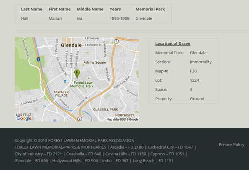Viewport: 249px width, 170px height.
Task: Click Arcadia – FD 2186 in footer
Action: [127, 147]
